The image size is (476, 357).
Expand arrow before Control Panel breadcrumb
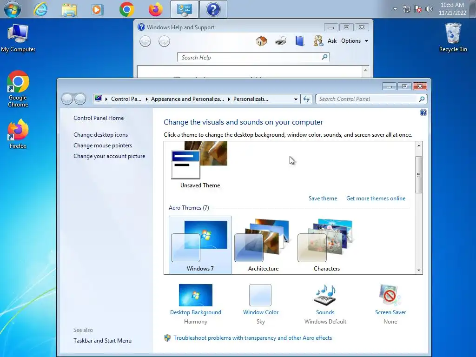point(106,99)
